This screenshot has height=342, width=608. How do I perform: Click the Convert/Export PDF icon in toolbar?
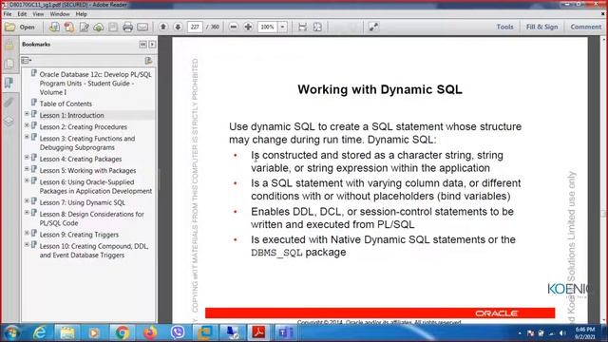69,28
